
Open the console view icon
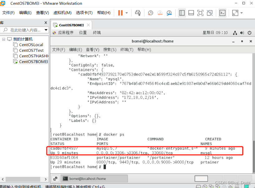click(222, 13)
